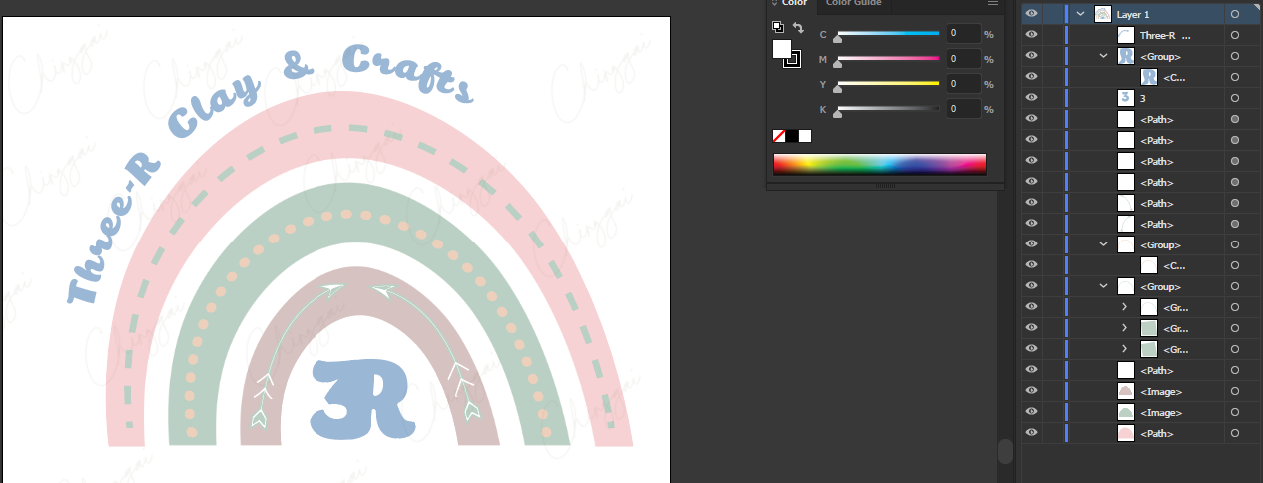Screen dimensions: 1263x483
Task: Click the Three-R text layer thumbnail
Action: [1125, 35]
